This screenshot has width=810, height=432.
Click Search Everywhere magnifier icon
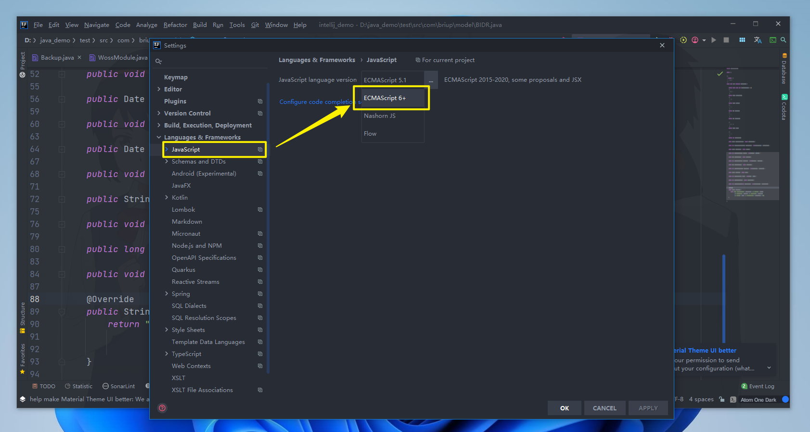coord(784,40)
